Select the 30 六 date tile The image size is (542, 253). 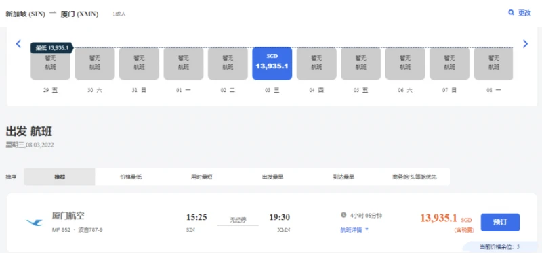tap(95, 64)
